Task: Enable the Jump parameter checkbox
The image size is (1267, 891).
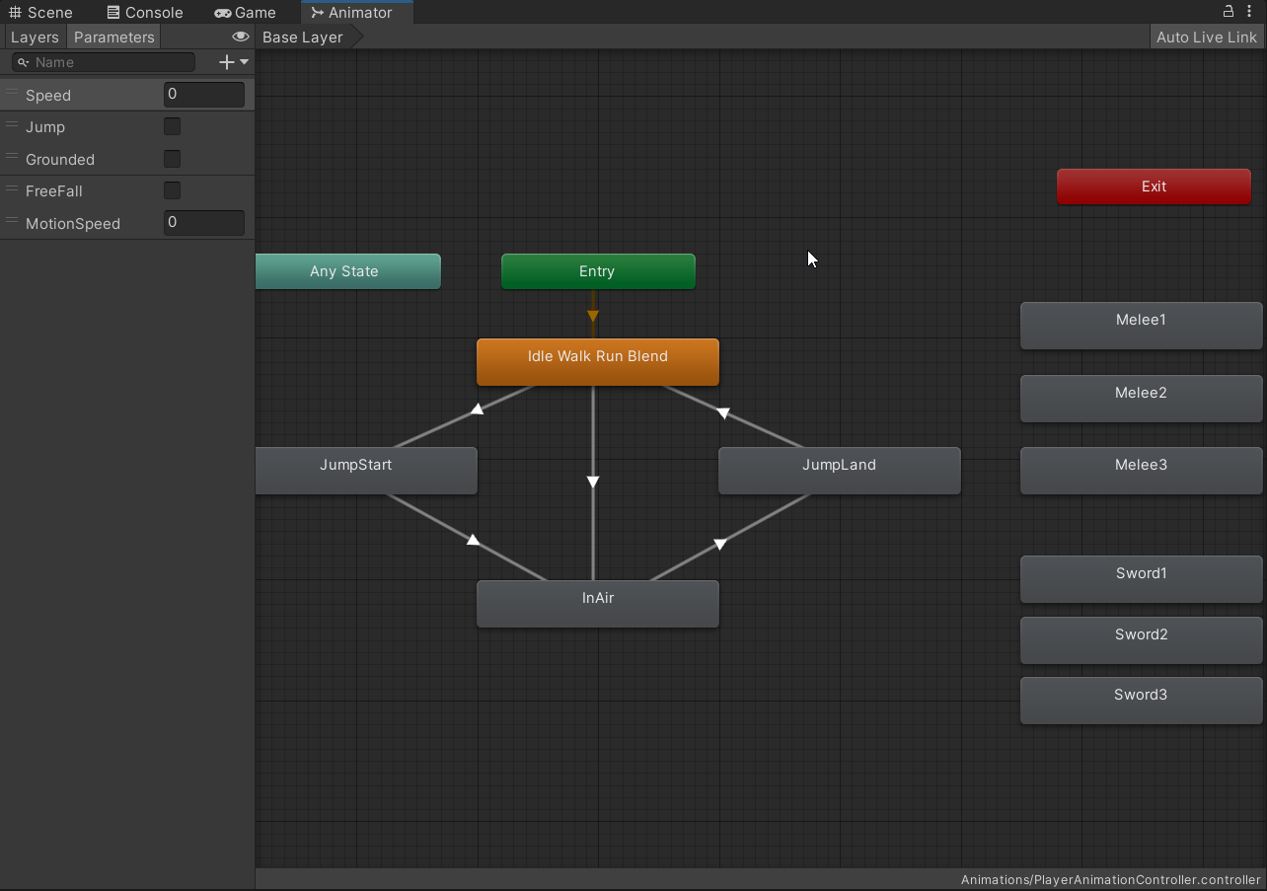Action: (x=172, y=126)
